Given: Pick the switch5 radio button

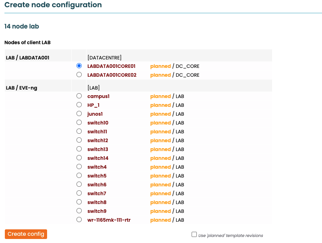Looking at the screenshot, I should [x=79, y=176].
